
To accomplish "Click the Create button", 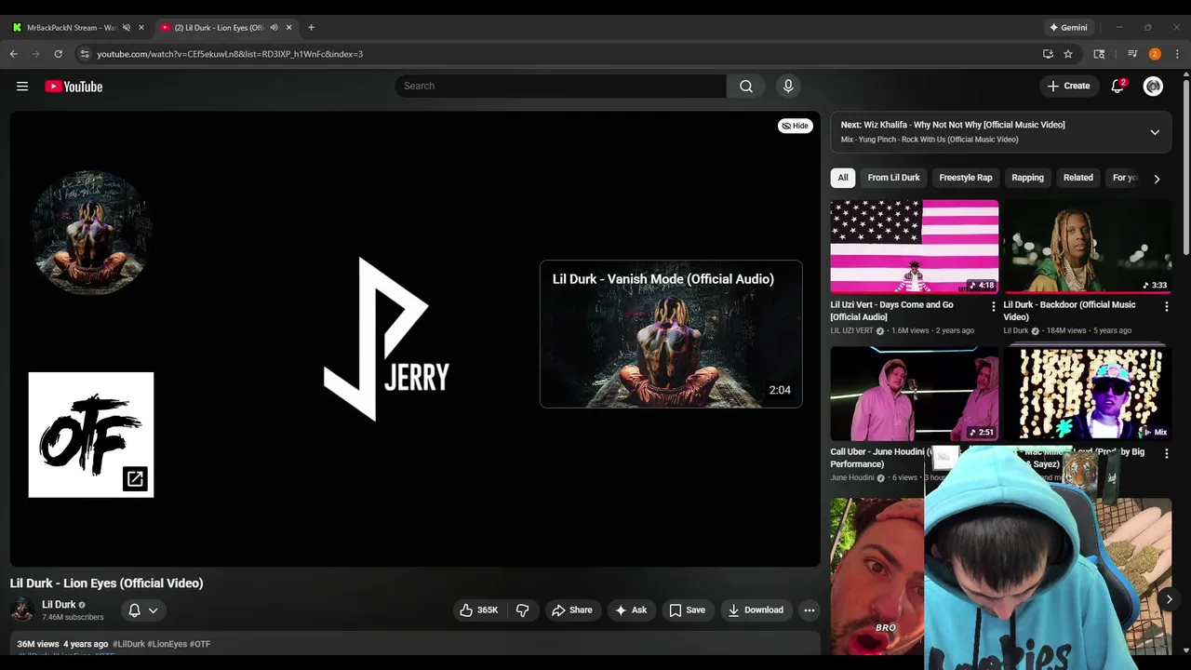I will [x=1068, y=87].
